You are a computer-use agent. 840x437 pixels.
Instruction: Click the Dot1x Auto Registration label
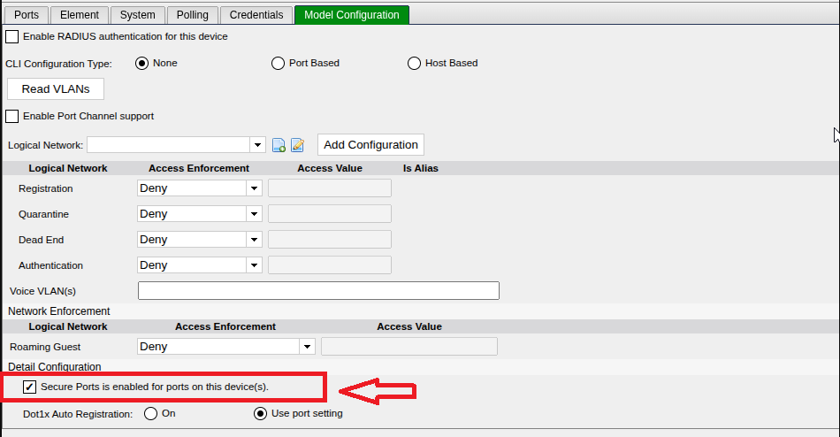[x=78, y=414]
